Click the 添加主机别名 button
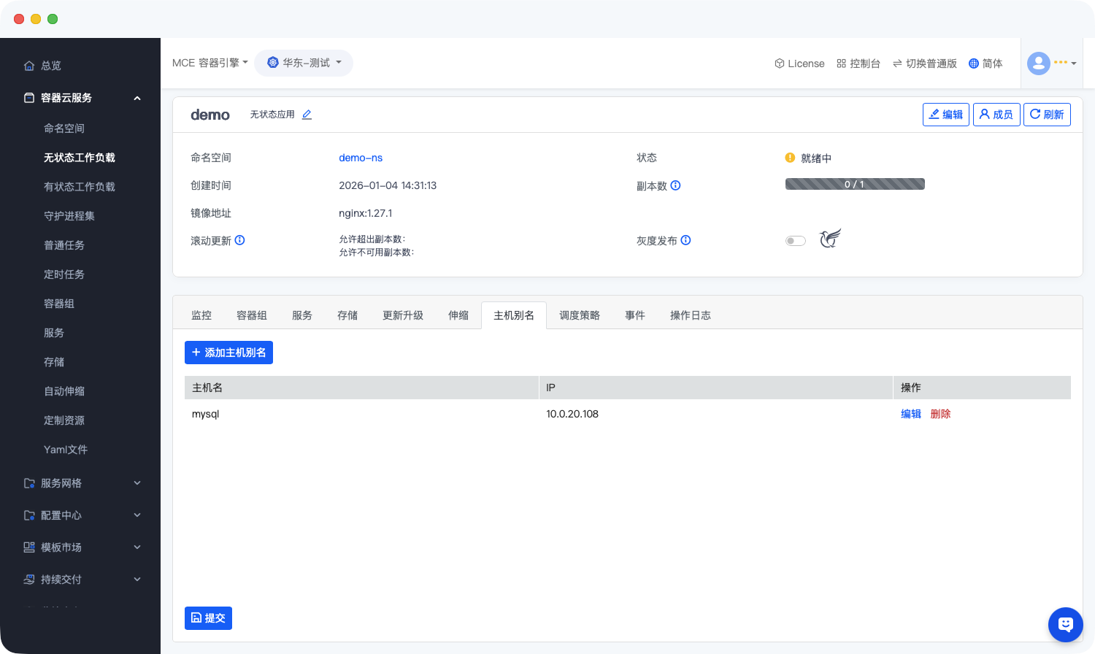The width and height of the screenshot is (1095, 654). (x=228, y=353)
